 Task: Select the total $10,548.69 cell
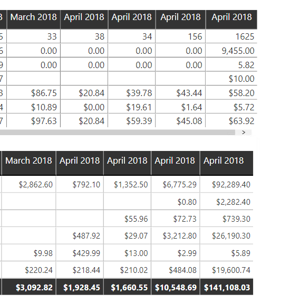[x=176, y=287]
